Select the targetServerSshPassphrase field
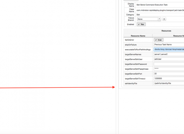184x134 pixels. [169, 69]
